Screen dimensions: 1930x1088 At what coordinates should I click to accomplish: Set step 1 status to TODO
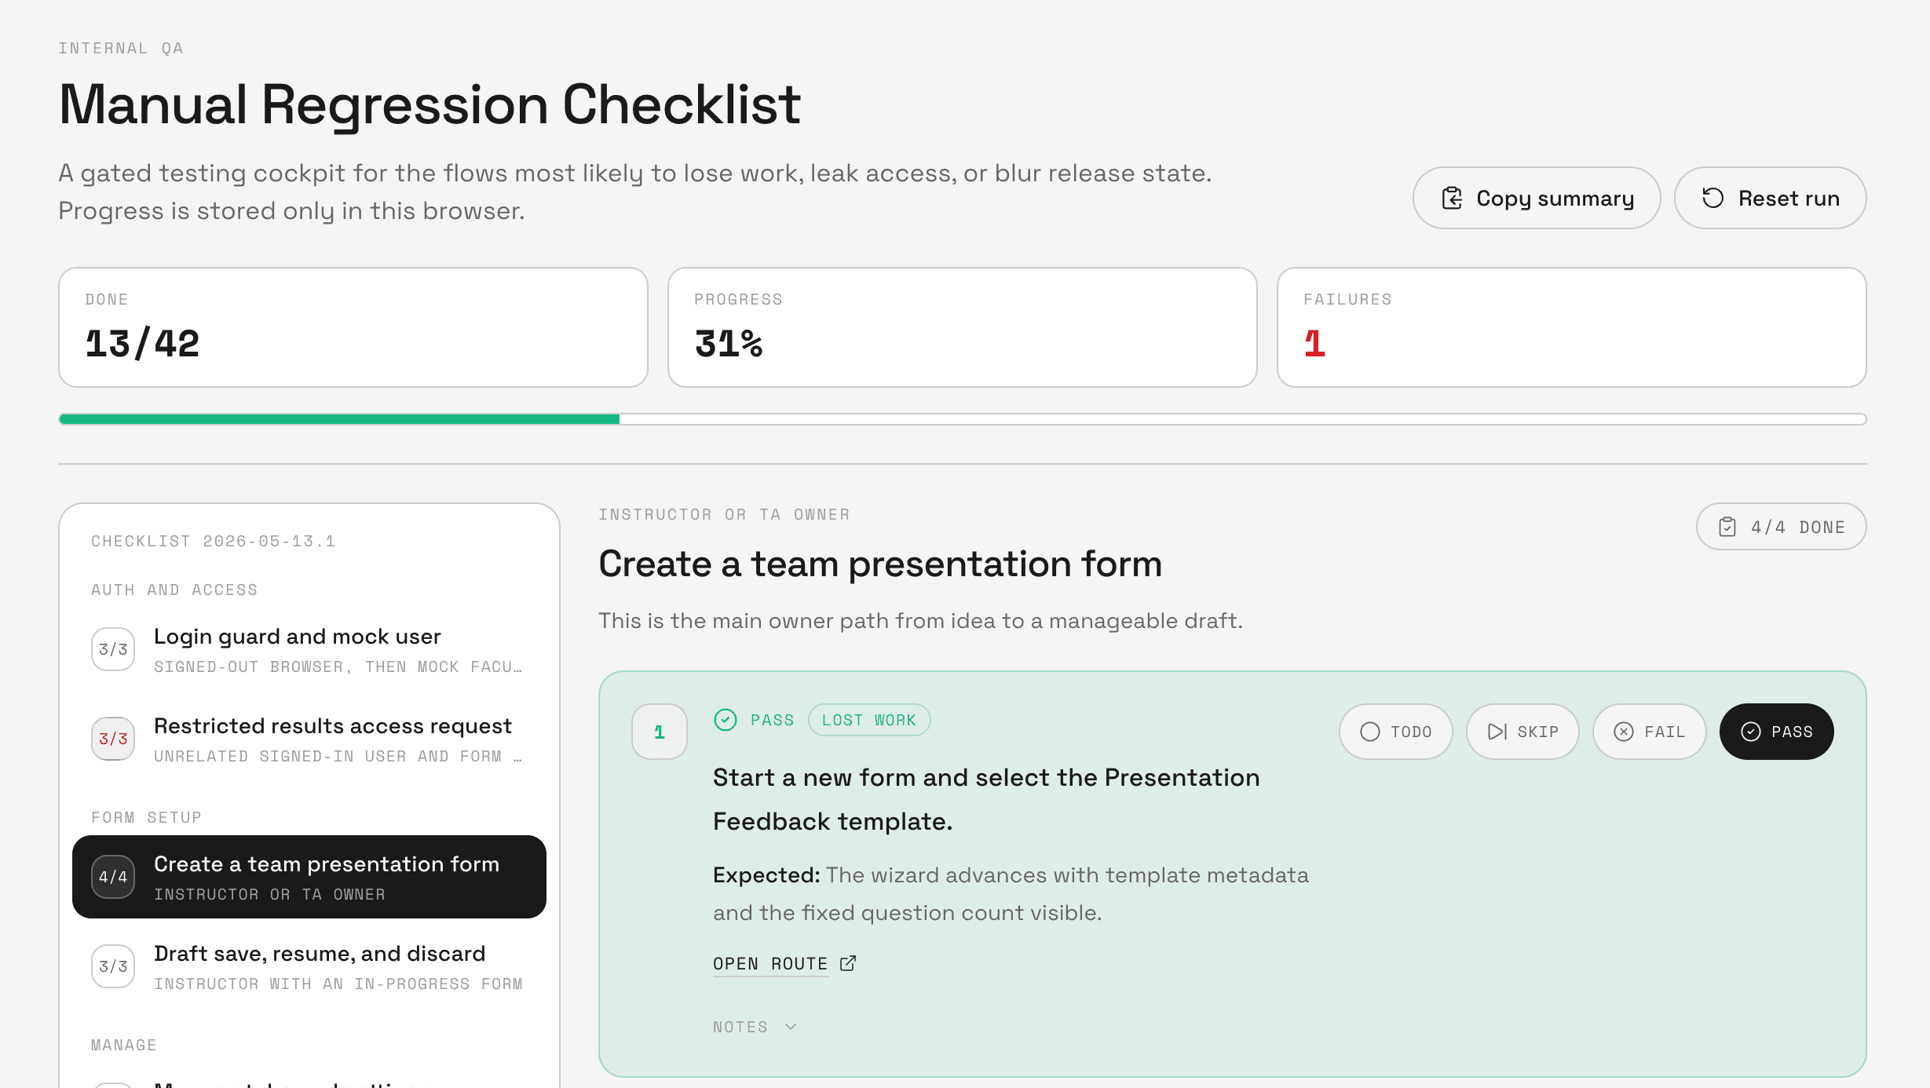pos(1395,732)
